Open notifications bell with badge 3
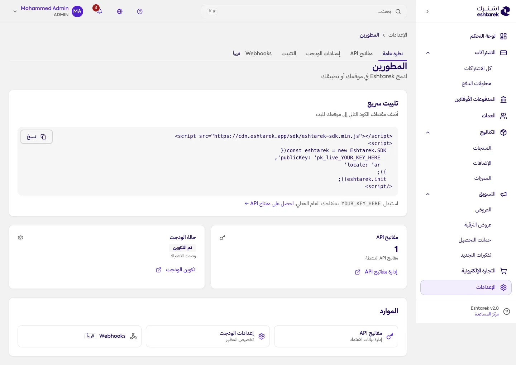This screenshot has width=516, height=365. tap(99, 11)
